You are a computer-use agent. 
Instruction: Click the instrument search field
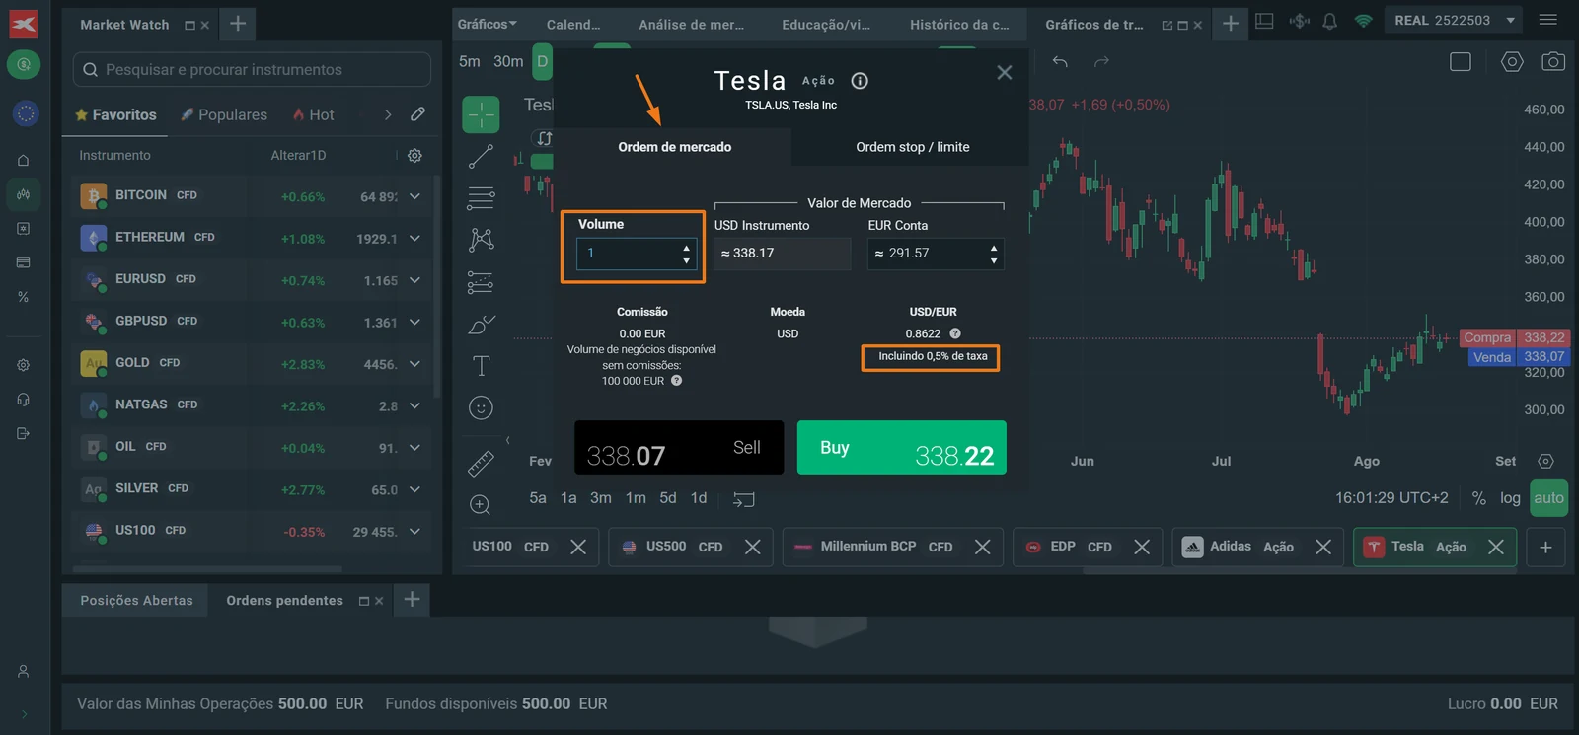pos(252,70)
